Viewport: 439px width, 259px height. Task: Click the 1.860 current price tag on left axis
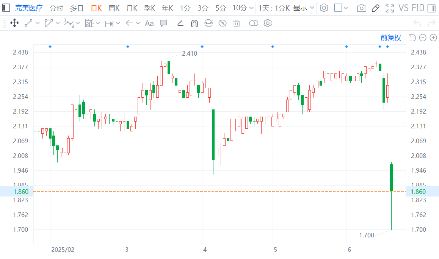pos(17,192)
